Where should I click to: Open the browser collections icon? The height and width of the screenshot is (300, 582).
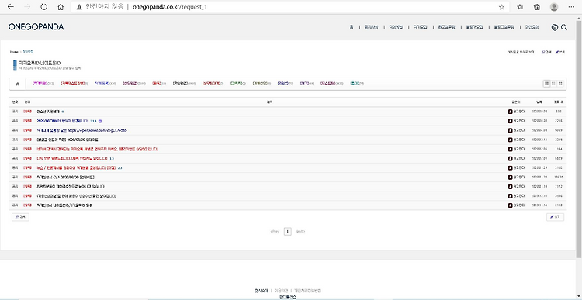[x=537, y=7]
